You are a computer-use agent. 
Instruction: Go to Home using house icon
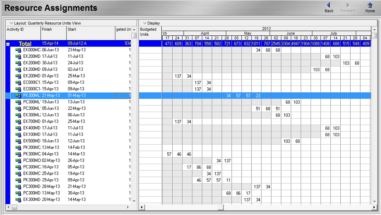[x=370, y=5]
